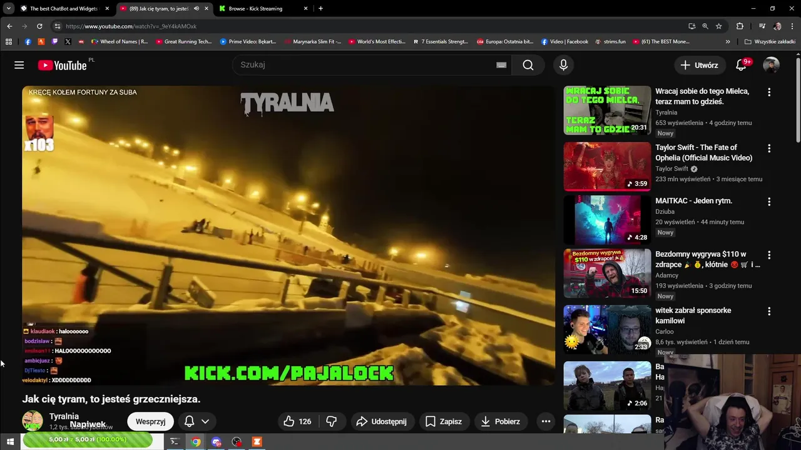The width and height of the screenshot is (801, 450).
Task: Open the X (Twitter) icon bookmark
Action: point(68,42)
